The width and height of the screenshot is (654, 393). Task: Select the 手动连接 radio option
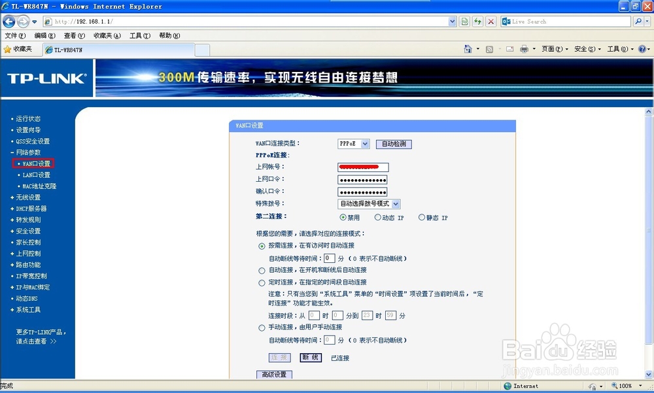tap(262, 327)
